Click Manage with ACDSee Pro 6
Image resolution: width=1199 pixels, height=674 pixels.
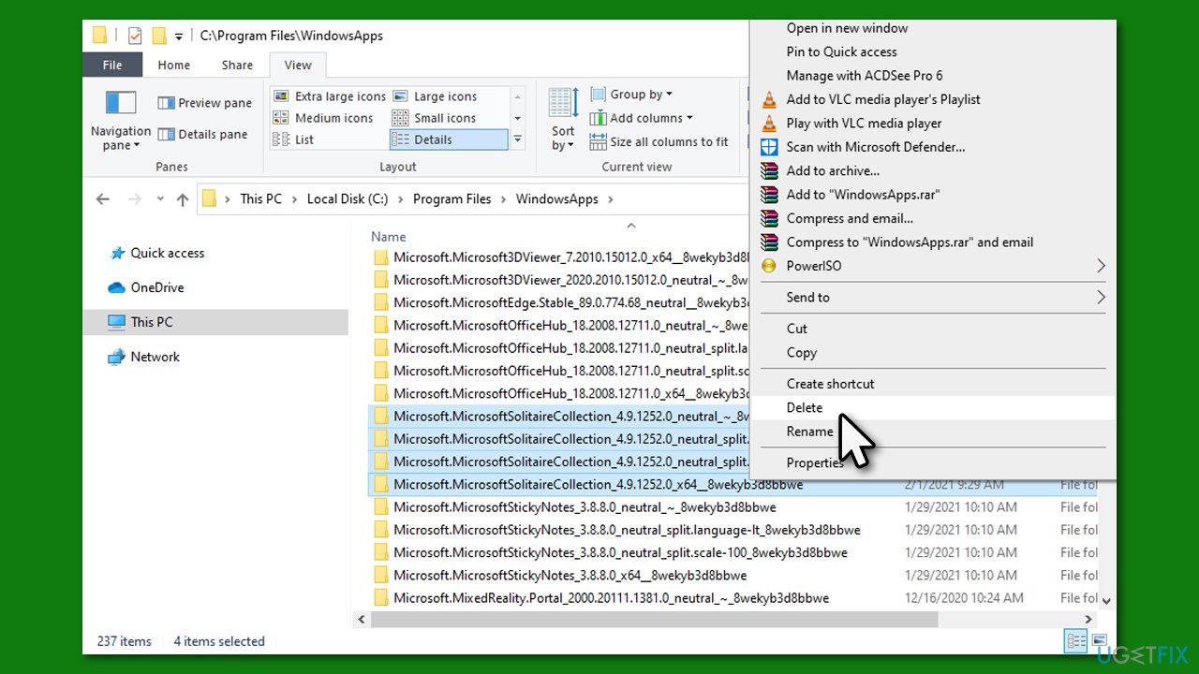click(x=934, y=76)
